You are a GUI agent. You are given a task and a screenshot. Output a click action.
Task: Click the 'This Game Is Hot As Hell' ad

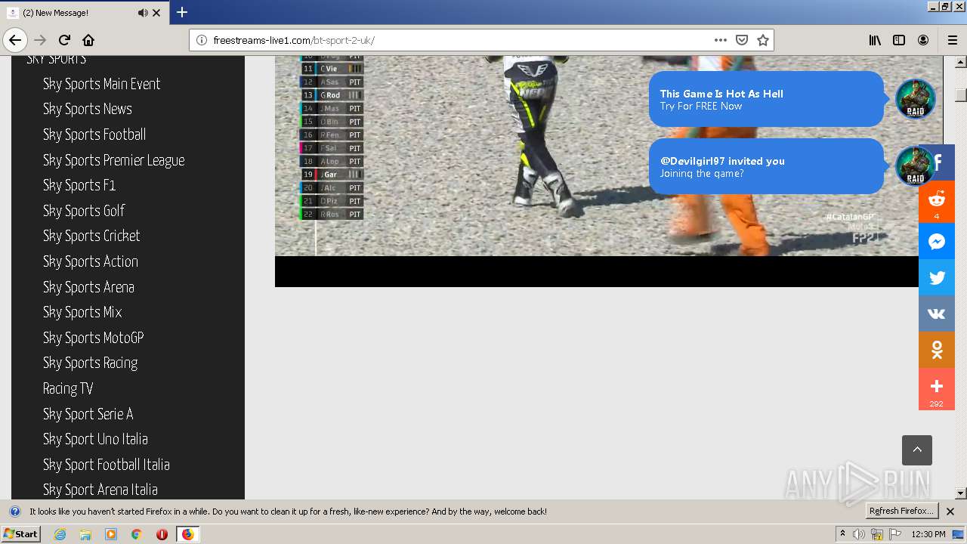pyautogui.click(x=766, y=99)
